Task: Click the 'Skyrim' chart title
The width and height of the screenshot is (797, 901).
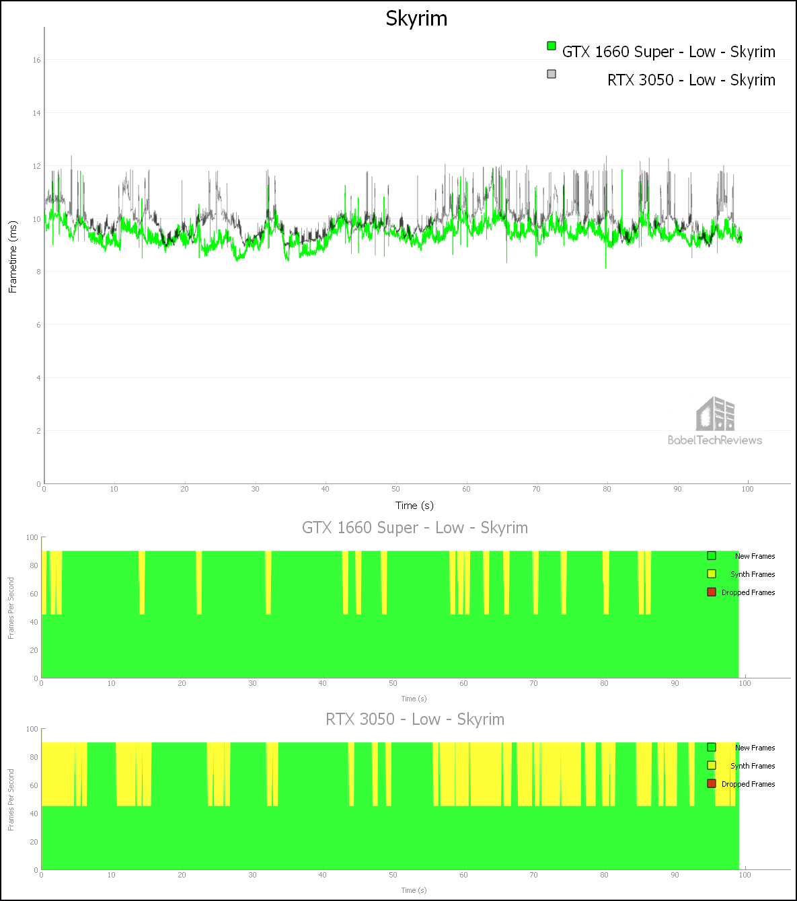Action: (x=416, y=18)
